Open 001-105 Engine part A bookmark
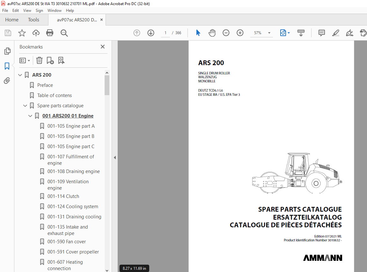This screenshot has width=367, height=272. click(x=71, y=126)
